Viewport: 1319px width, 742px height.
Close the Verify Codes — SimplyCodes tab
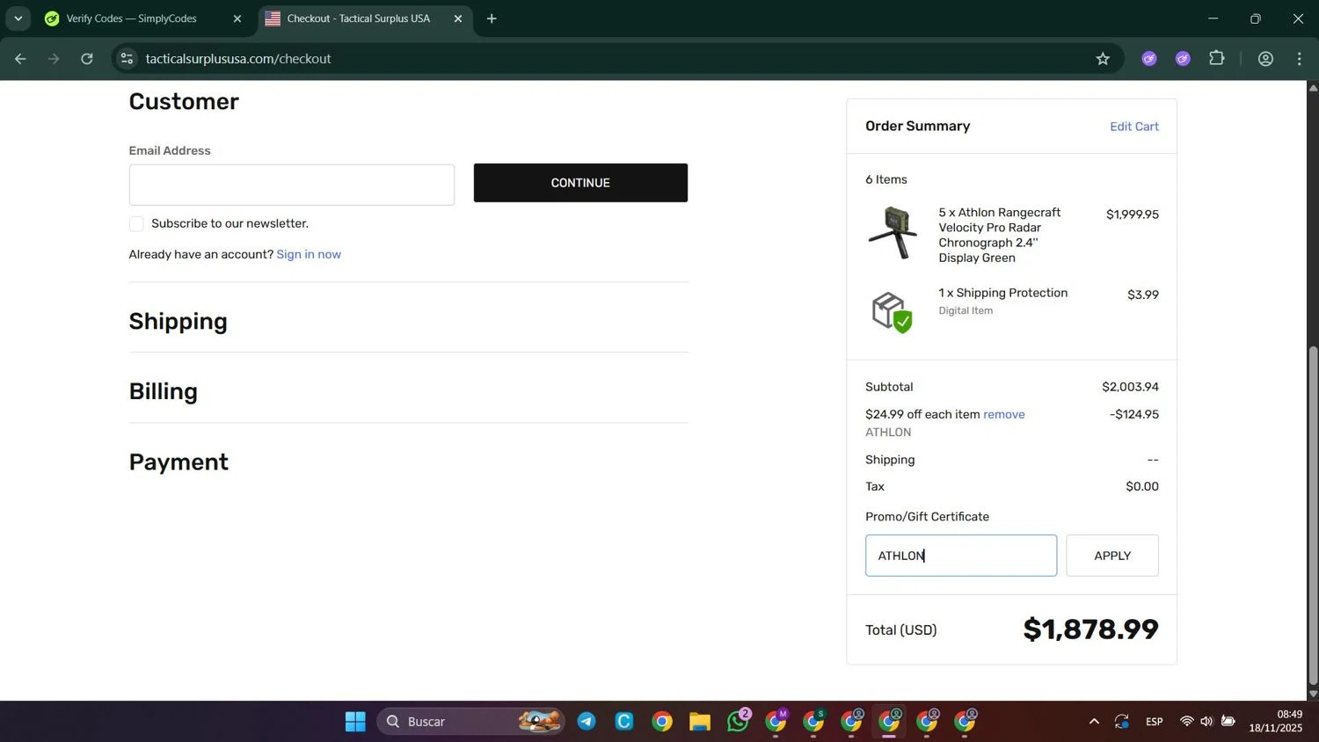237,18
